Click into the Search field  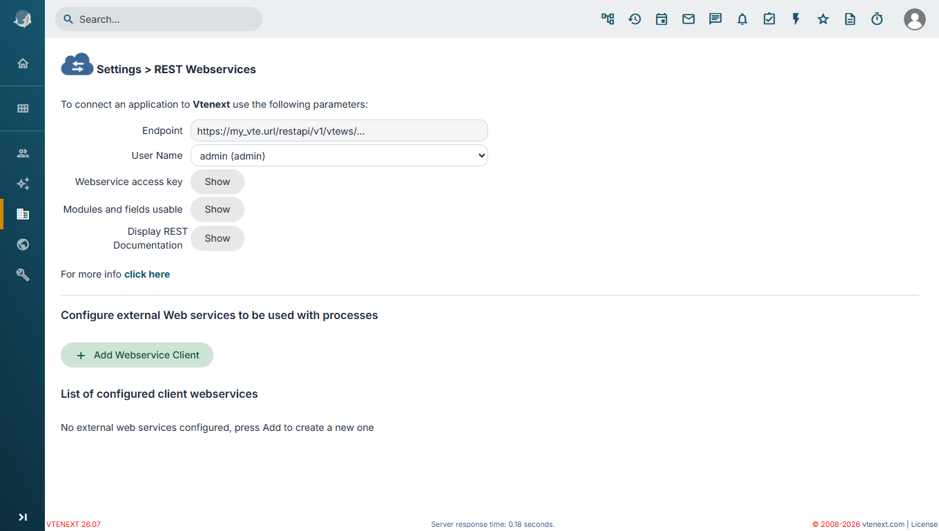pyautogui.click(x=159, y=19)
